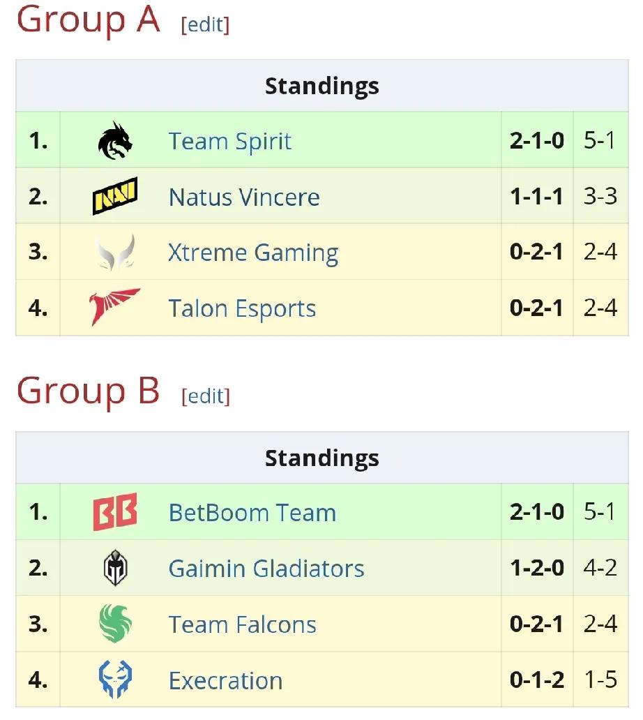Open the Talon Esports page
643x720 pixels.
click(x=242, y=308)
